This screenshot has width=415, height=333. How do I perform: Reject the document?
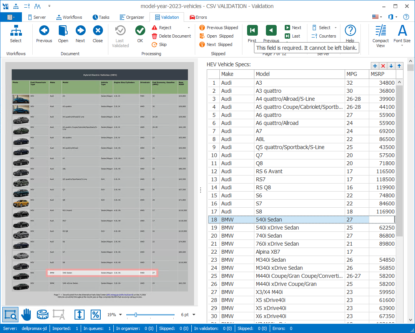pos(161,28)
